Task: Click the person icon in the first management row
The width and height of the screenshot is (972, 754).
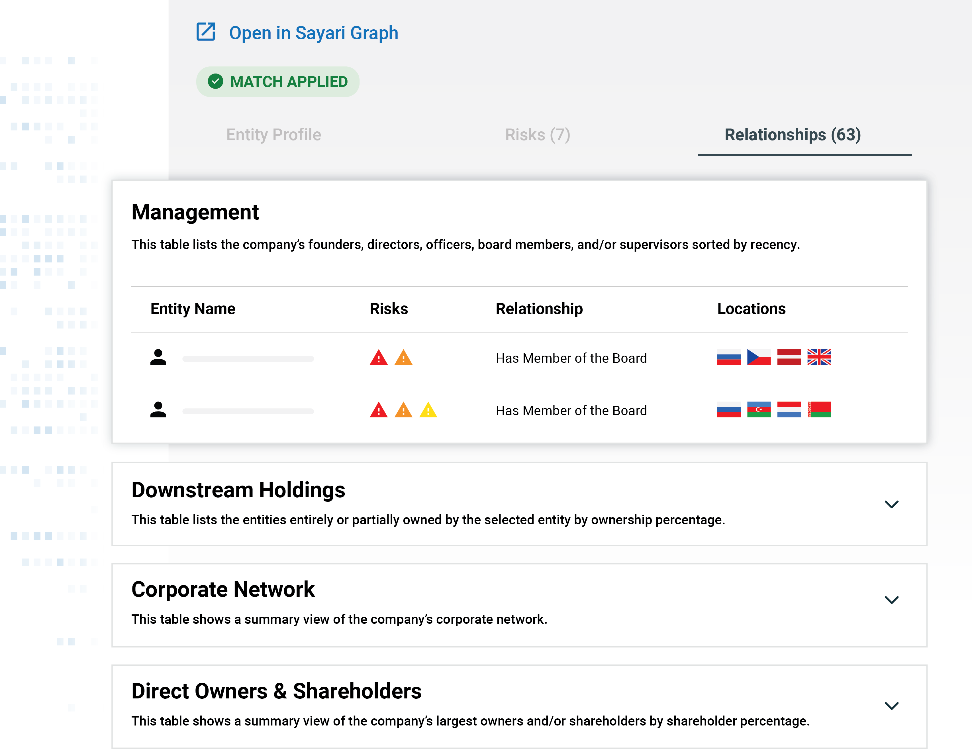Action: tap(158, 357)
